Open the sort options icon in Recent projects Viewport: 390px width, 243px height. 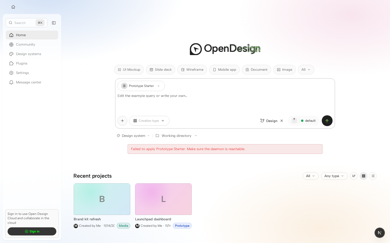(353, 176)
